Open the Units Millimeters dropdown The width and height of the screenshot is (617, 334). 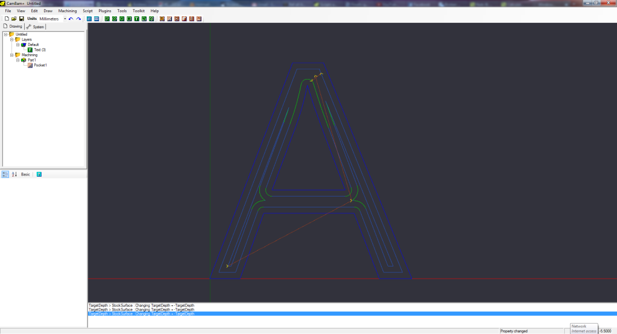click(x=65, y=19)
